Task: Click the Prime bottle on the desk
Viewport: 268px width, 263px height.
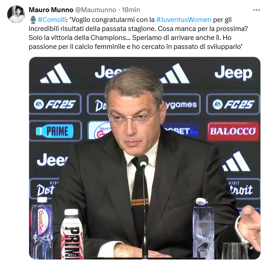Action: (x=72, y=234)
